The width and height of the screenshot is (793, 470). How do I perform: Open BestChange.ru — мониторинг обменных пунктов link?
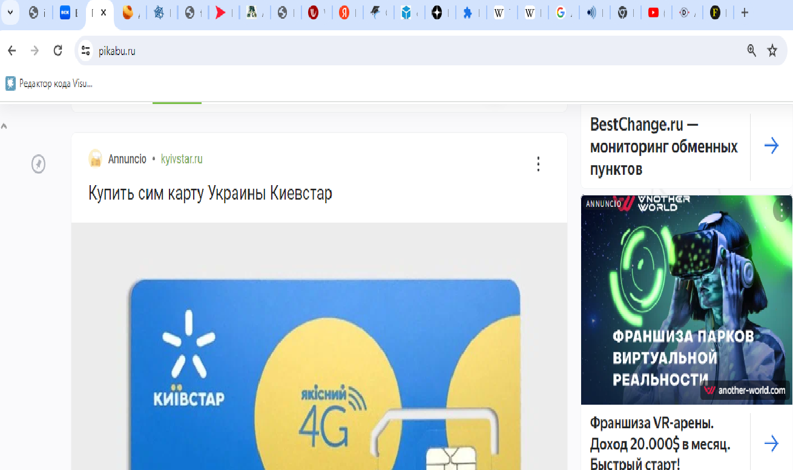(x=664, y=147)
